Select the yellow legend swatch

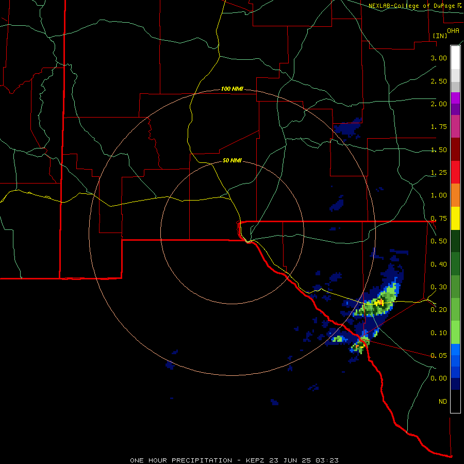coord(455,218)
